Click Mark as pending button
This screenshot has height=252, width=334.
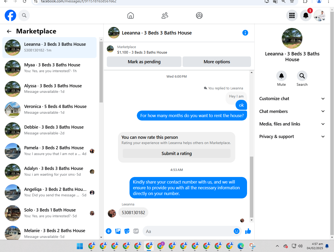(x=144, y=62)
